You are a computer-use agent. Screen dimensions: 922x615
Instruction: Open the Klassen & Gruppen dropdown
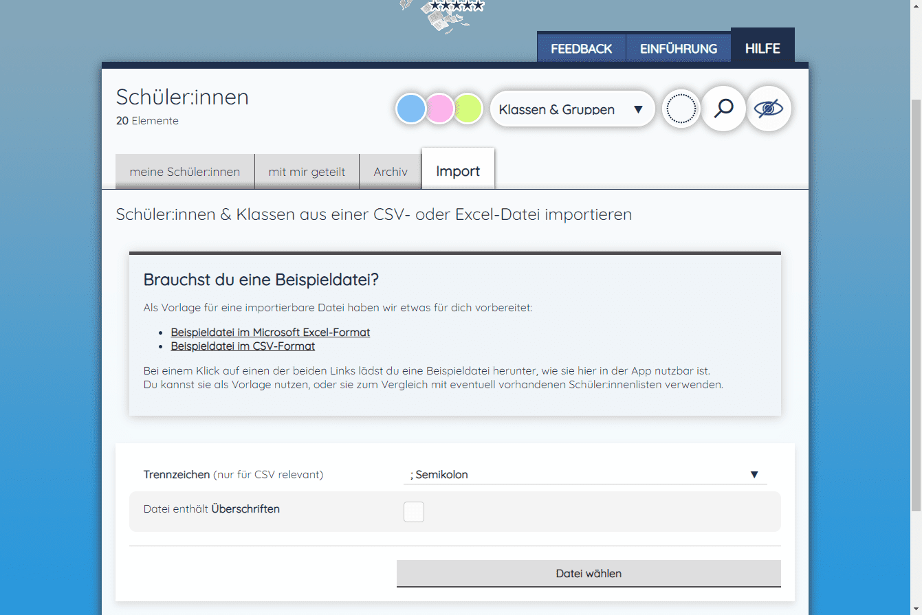[572, 109]
